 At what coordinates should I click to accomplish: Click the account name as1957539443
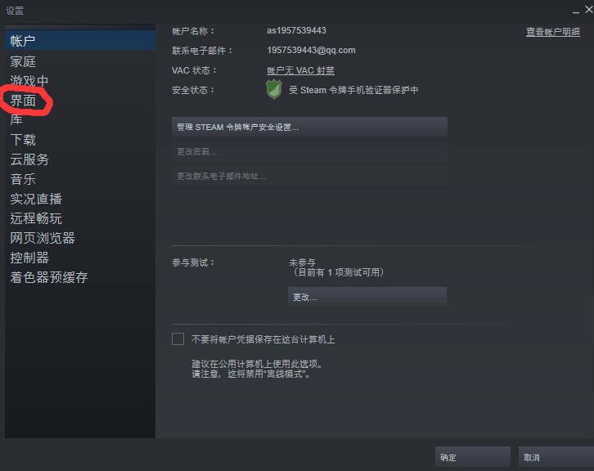[296, 30]
